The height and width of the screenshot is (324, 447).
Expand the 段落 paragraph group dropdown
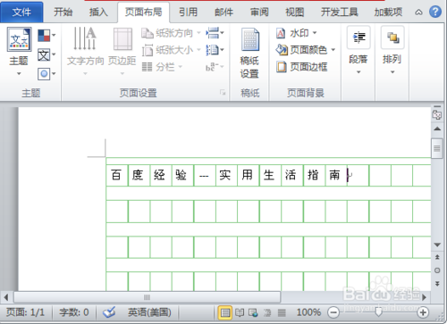click(358, 72)
